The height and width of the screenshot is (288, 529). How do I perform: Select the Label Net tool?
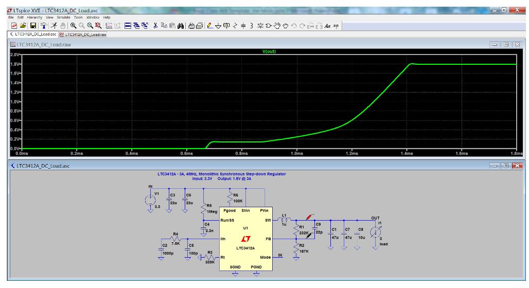point(226,26)
